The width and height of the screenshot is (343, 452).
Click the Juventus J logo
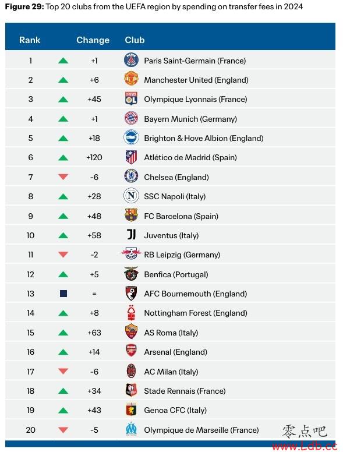[131, 235]
